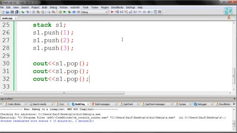
Task: Open the Project menu
Action: [x=36, y=7]
